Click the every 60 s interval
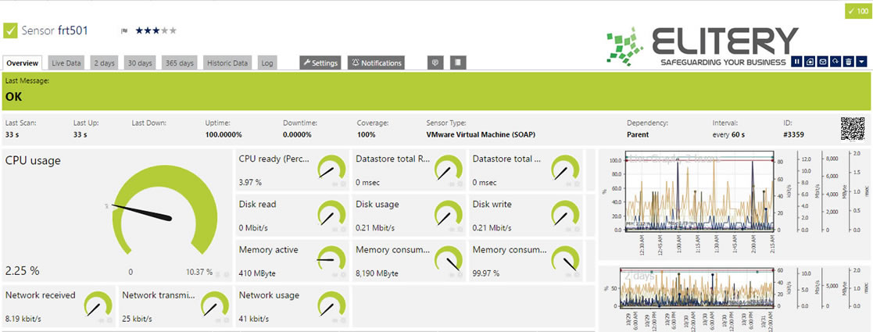 click(728, 134)
